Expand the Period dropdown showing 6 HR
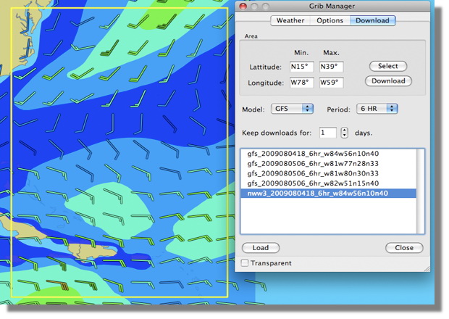The width and height of the screenshot is (449, 319). pyautogui.click(x=377, y=109)
